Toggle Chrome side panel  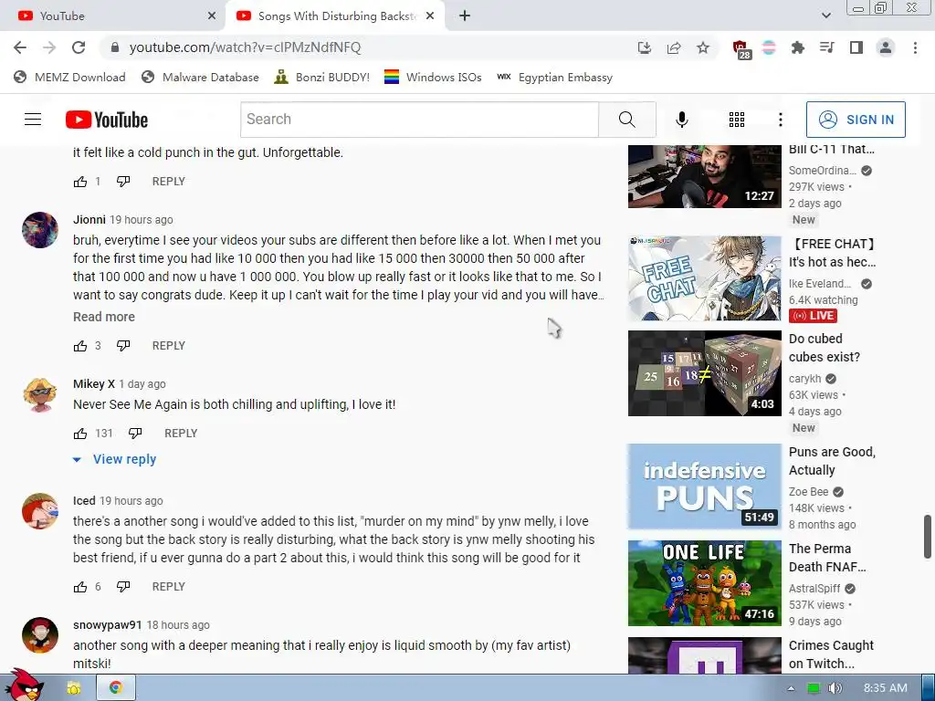pyautogui.click(x=856, y=47)
